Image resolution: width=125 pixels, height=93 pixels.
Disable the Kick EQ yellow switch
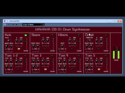pyautogui.click(x=19, y=49)
